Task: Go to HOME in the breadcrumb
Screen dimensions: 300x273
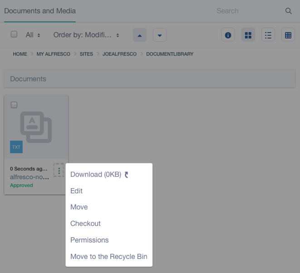Action: pos(20,54)
